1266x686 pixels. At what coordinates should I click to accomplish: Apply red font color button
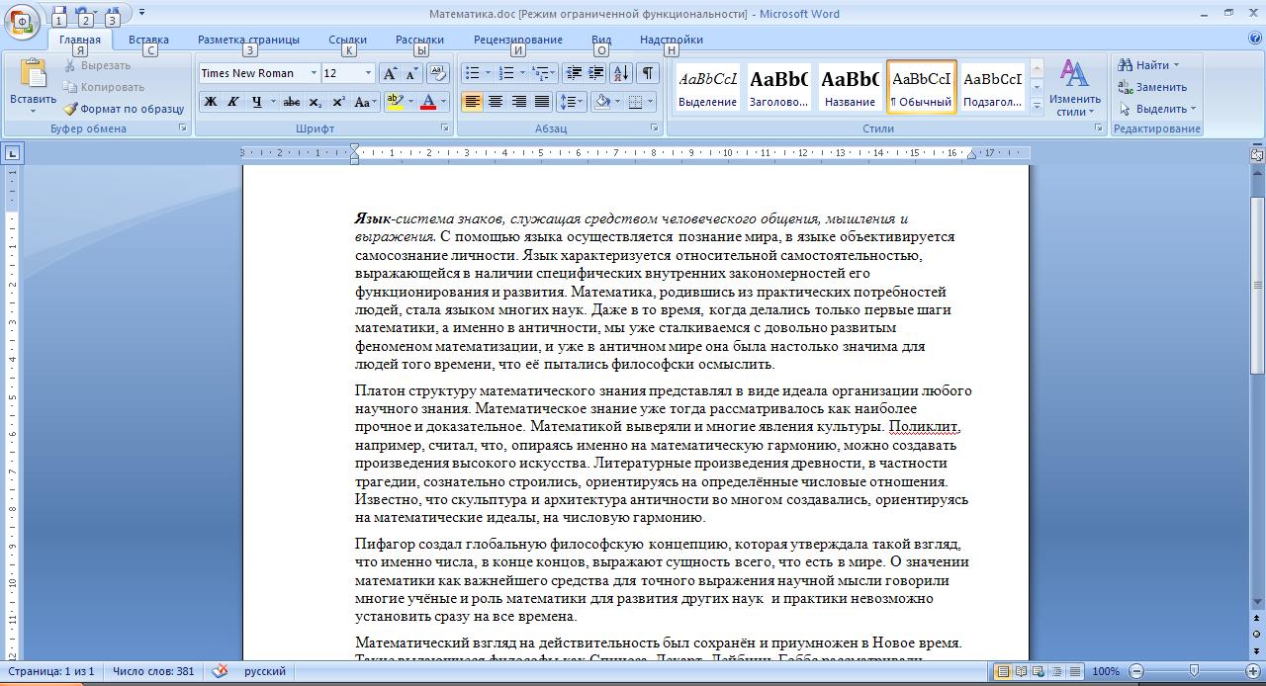(428, 102)
